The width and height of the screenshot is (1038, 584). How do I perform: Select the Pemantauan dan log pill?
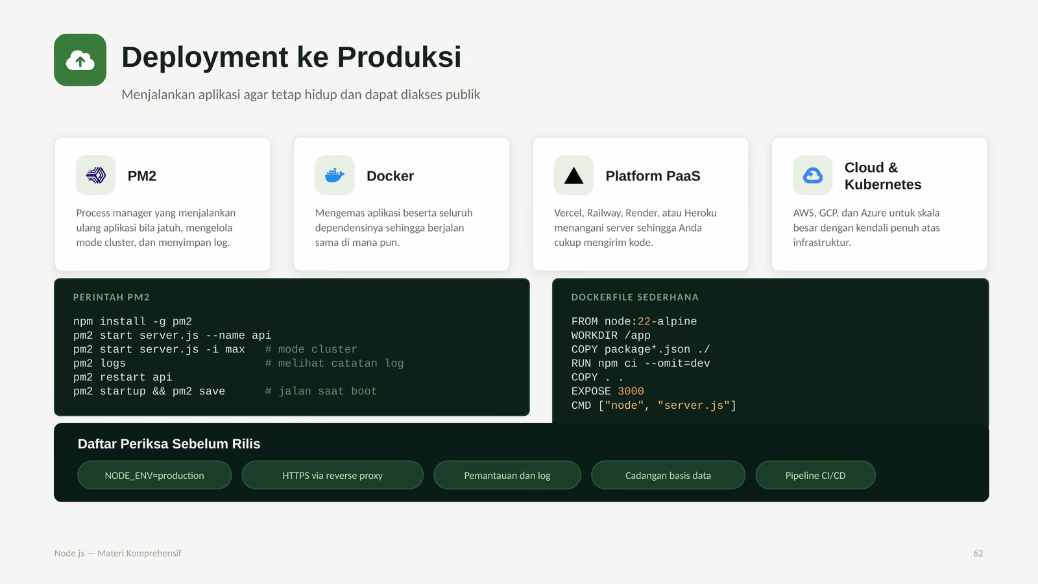click(x=507, y=475)
